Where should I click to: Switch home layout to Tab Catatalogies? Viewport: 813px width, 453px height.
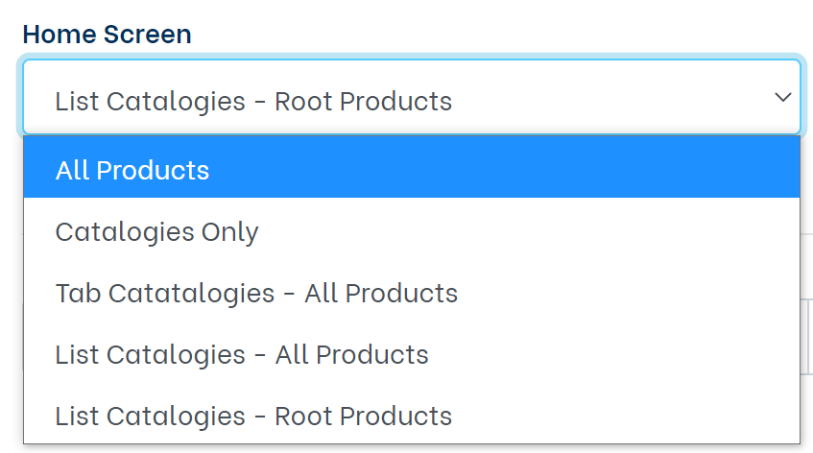click(256, 294)
